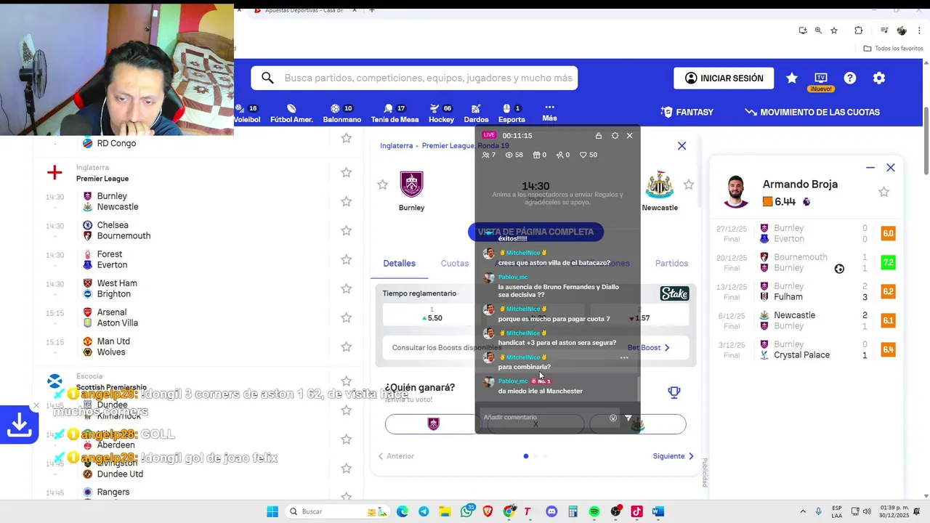Open the TV Nuevo live streaming icon

821,80
